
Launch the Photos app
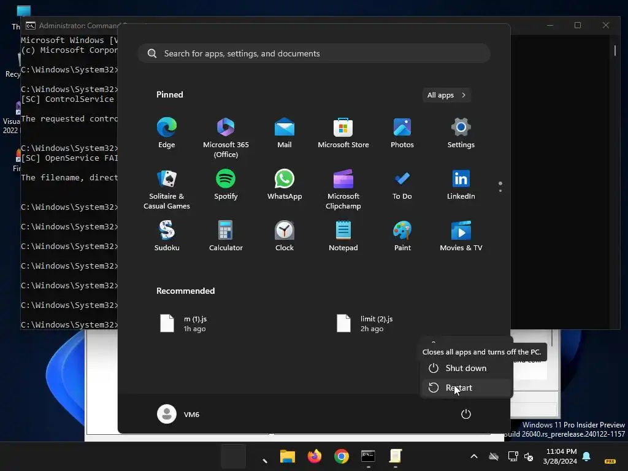(x=402, y=133)
